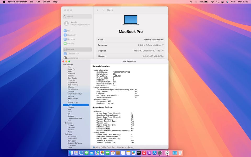Select the Thunderbolt/USB4 hardware entry

[75, 119]
